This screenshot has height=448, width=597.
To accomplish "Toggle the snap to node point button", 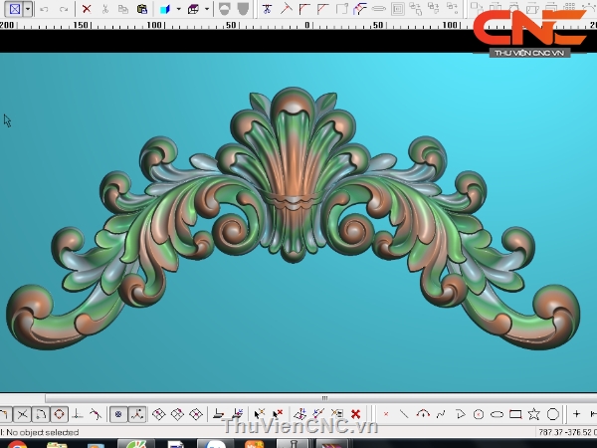I will pyautogui.click(x=137, y=414).
